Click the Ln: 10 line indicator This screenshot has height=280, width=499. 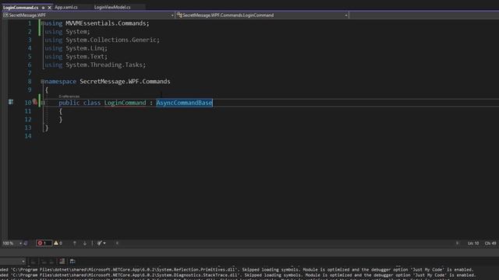click(x=473, y=243)
